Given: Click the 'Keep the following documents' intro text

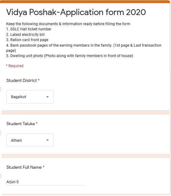Looking at the screenshot, I should [x=68, y=24].
